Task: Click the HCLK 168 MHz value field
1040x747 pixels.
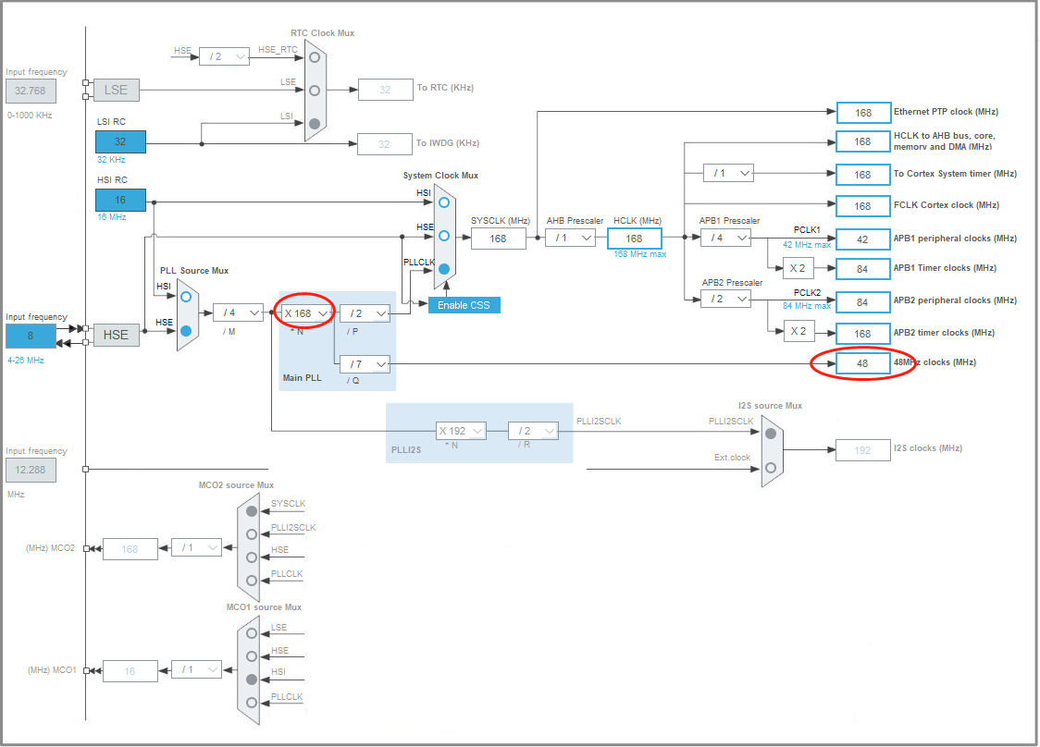Action: (635, 238)
